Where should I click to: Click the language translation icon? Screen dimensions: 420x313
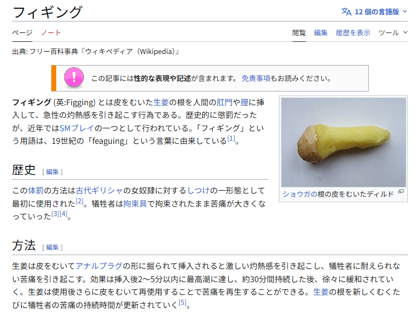pyautogui.click(x=346, y=12)
